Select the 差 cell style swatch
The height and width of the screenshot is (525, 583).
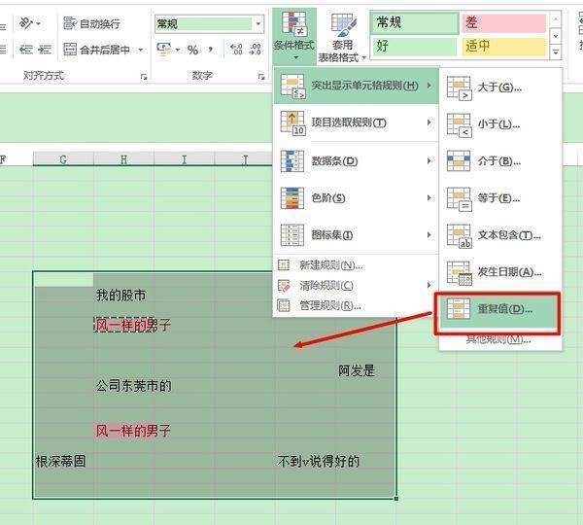click(504, 23)
